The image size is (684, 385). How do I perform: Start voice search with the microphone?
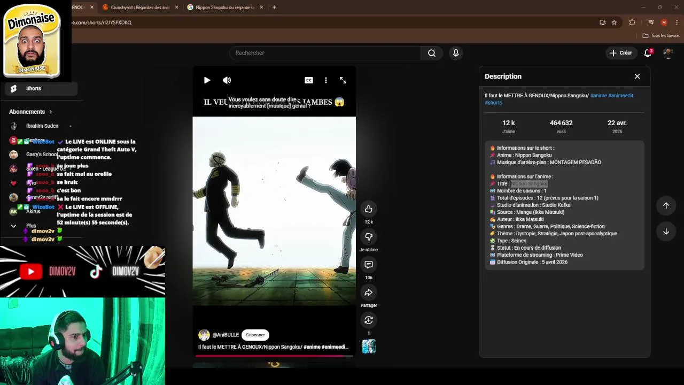pyautogui.click(x=456, y=53)
